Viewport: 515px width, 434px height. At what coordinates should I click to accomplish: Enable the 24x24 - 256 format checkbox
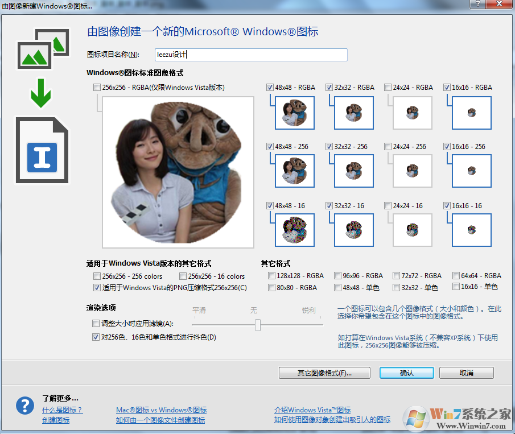coord(388,147)
